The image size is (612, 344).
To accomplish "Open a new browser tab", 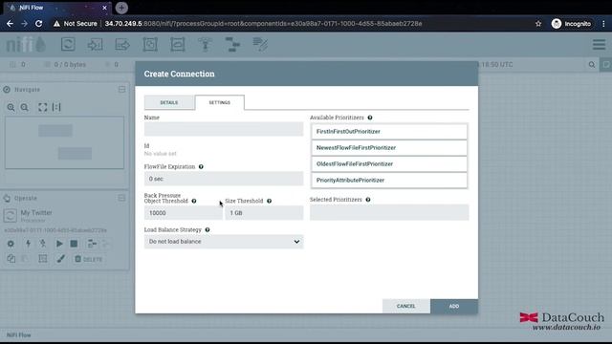I will [x=121, y=8].
